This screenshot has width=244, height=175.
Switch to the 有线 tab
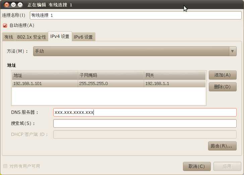coord(9,37)
